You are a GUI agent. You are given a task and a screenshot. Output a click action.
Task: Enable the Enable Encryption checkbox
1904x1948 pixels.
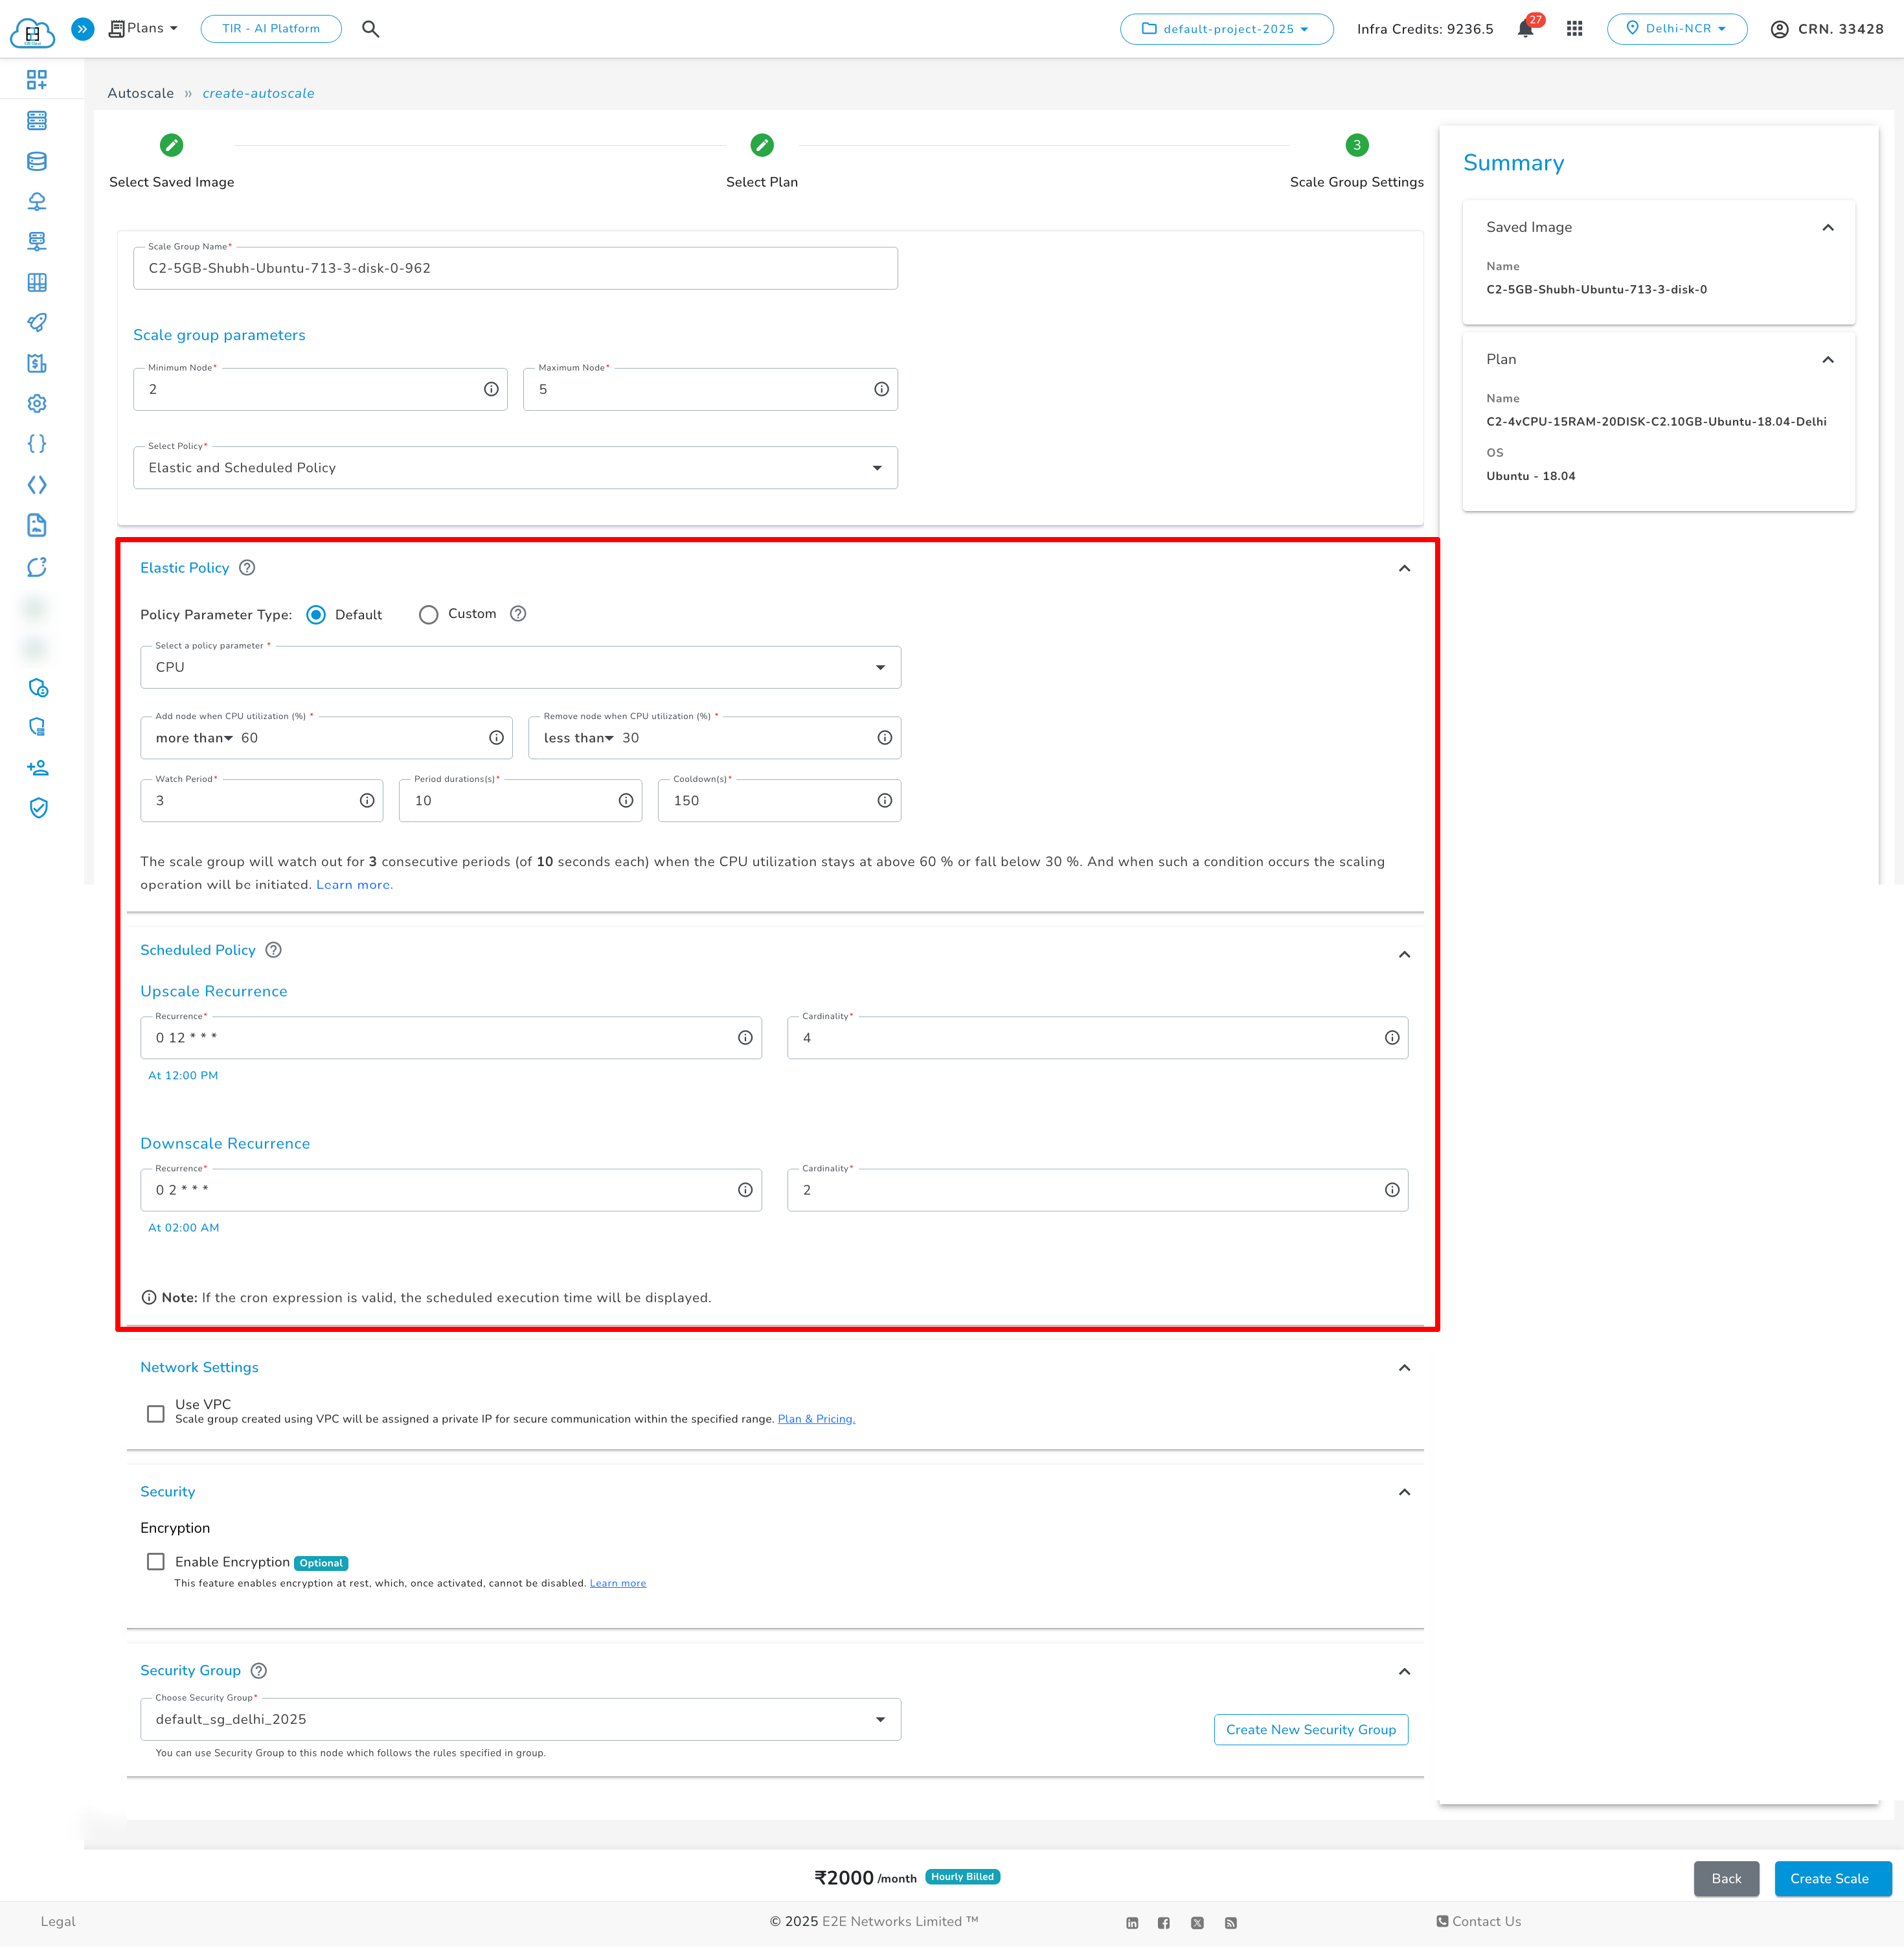[155, 1561]
